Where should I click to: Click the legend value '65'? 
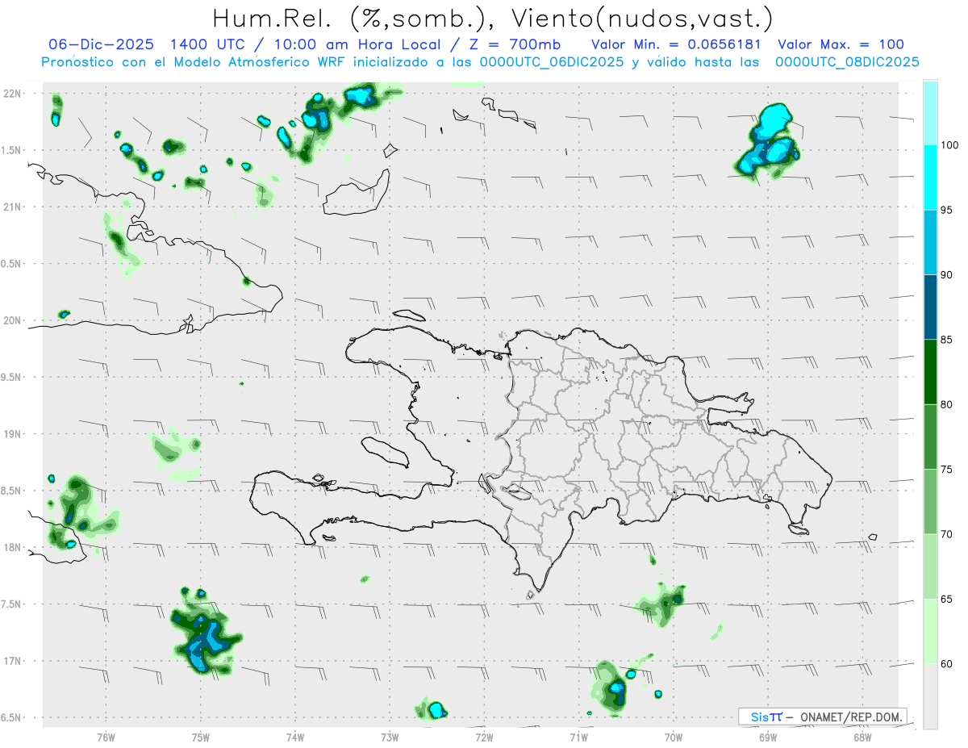(x=948, y=599)
